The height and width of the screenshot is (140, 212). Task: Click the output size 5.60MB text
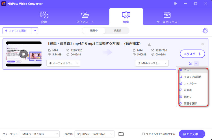pyautogui.click(x=142, y=55)
